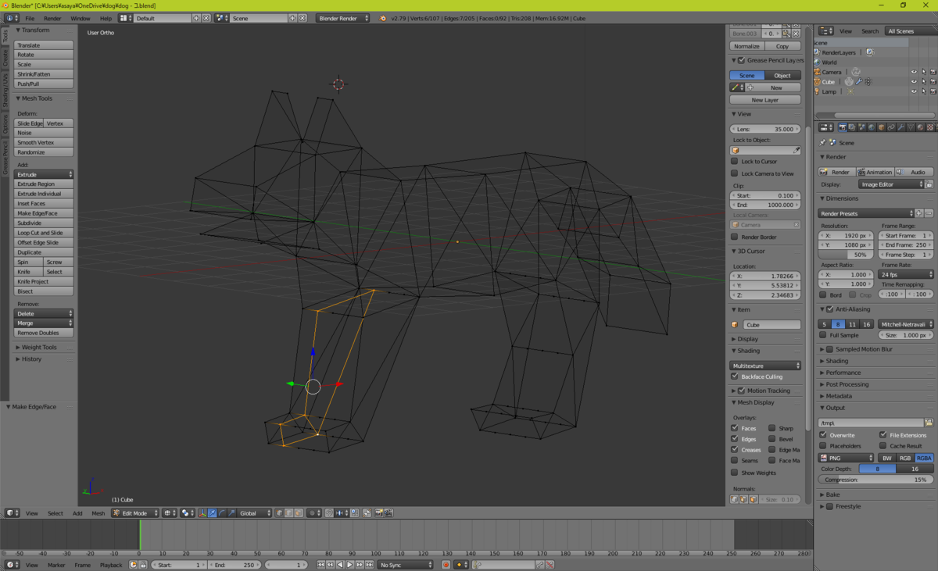Open the File menu

click(30, 17)
